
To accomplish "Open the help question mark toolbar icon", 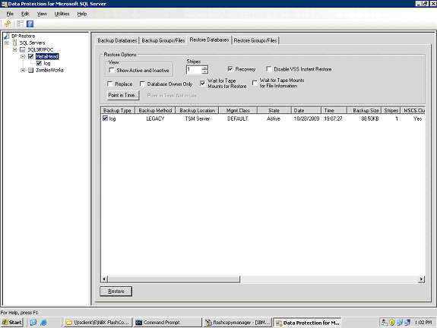I will (30, 24).
